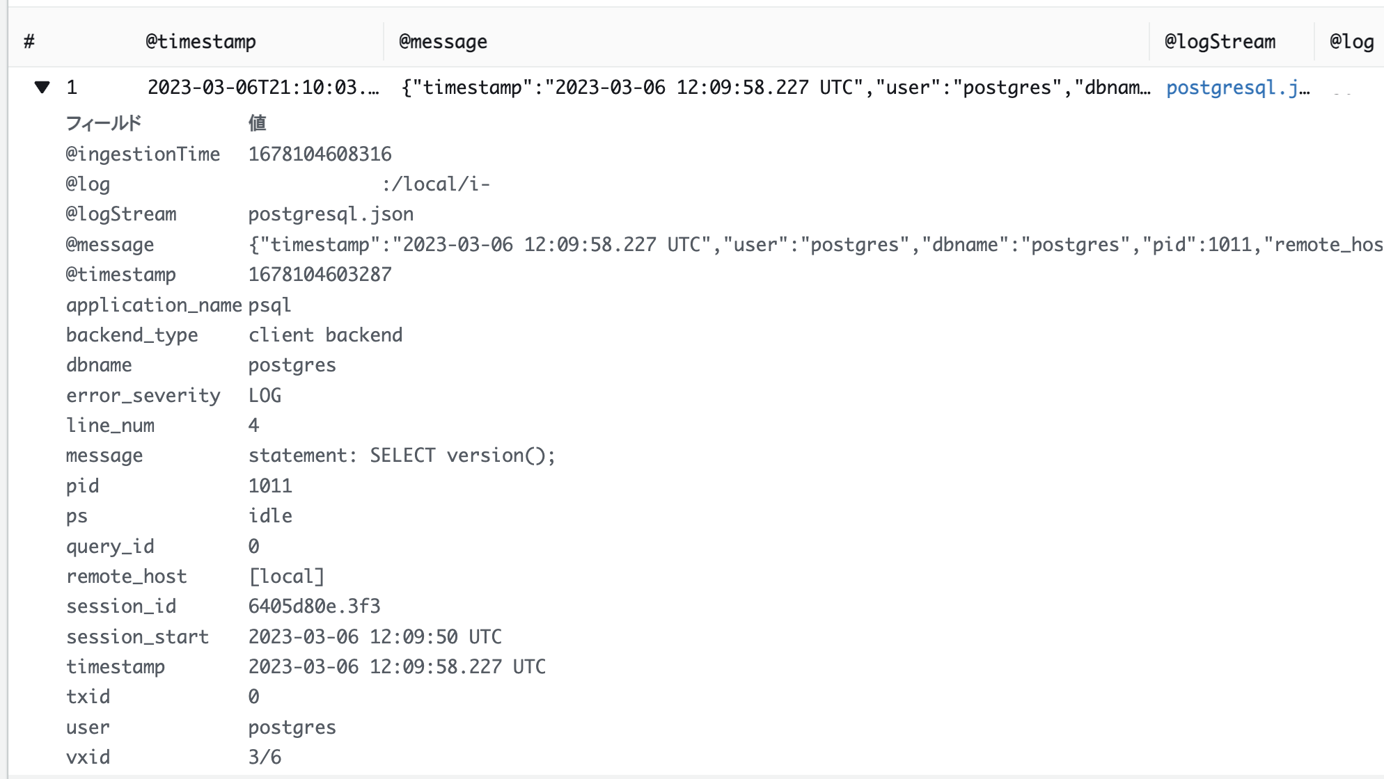Click the @logStream field value postgresql.json
This screenshot has height=779, width=1384.
(x=331, y=214)
